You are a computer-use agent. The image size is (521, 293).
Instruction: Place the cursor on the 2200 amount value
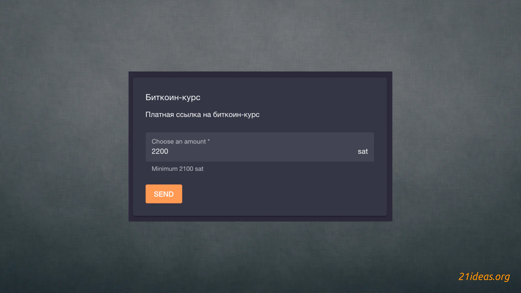point(160,151)
